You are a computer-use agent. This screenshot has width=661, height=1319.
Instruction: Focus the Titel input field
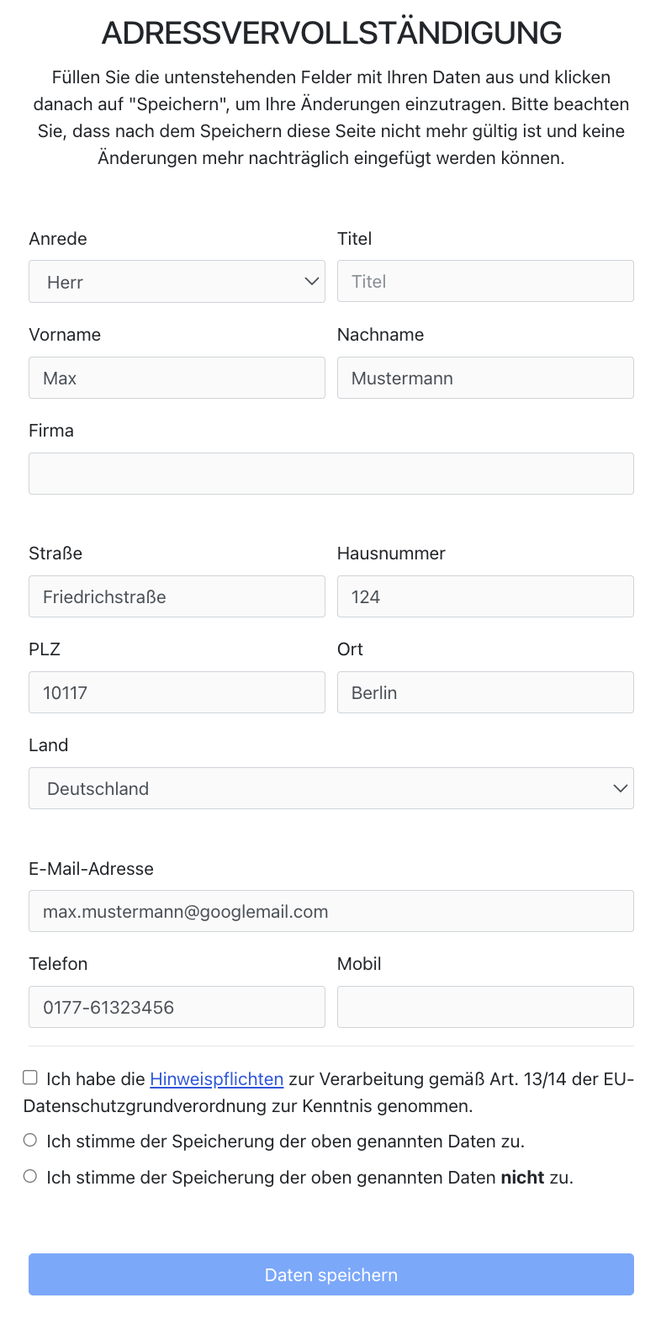485,281
